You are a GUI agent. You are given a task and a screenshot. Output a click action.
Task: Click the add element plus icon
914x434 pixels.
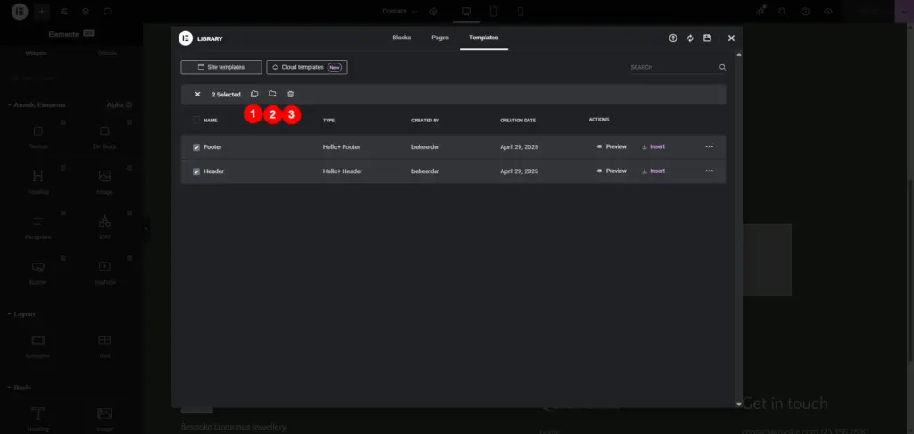click(x=41, y=11)
